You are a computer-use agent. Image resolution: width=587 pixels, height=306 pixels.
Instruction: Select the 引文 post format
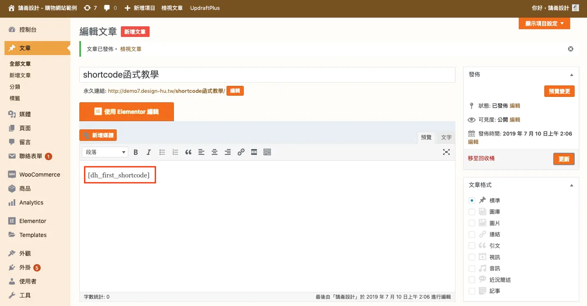[x=472, y=246]
